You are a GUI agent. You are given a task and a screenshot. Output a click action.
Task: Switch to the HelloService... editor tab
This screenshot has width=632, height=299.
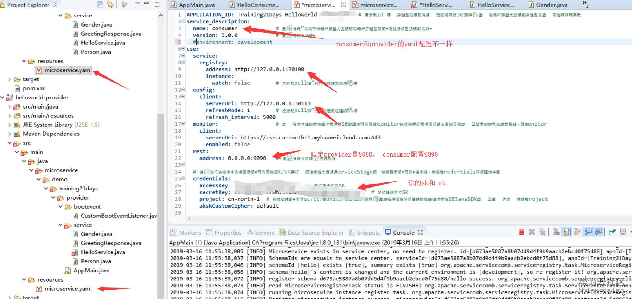pos(492,5)
